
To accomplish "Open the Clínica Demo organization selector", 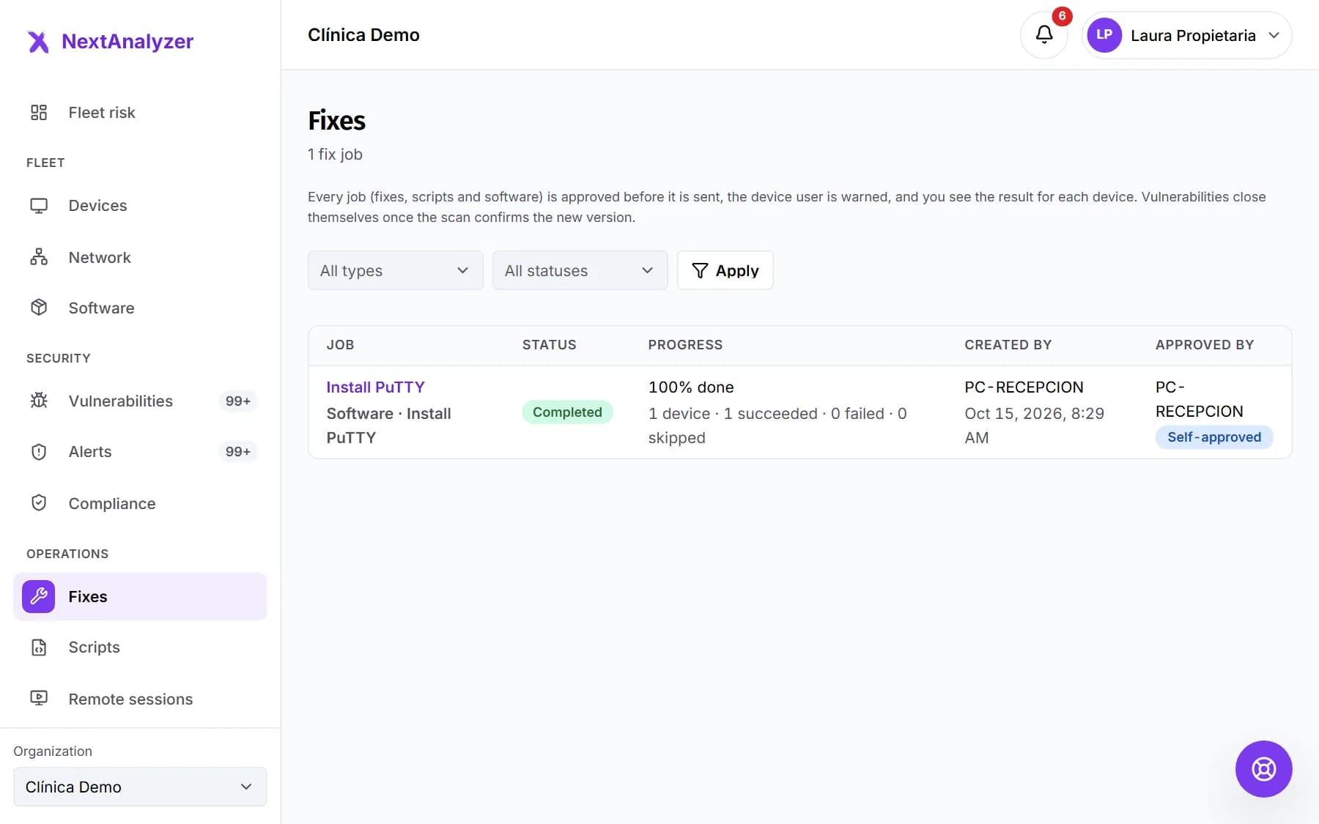I will click(x=140, y=787).
